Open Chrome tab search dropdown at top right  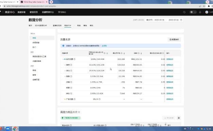coord(207,2)
